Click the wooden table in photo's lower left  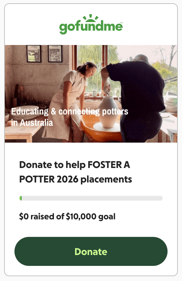pyautogui.click(x=23, y=134)
